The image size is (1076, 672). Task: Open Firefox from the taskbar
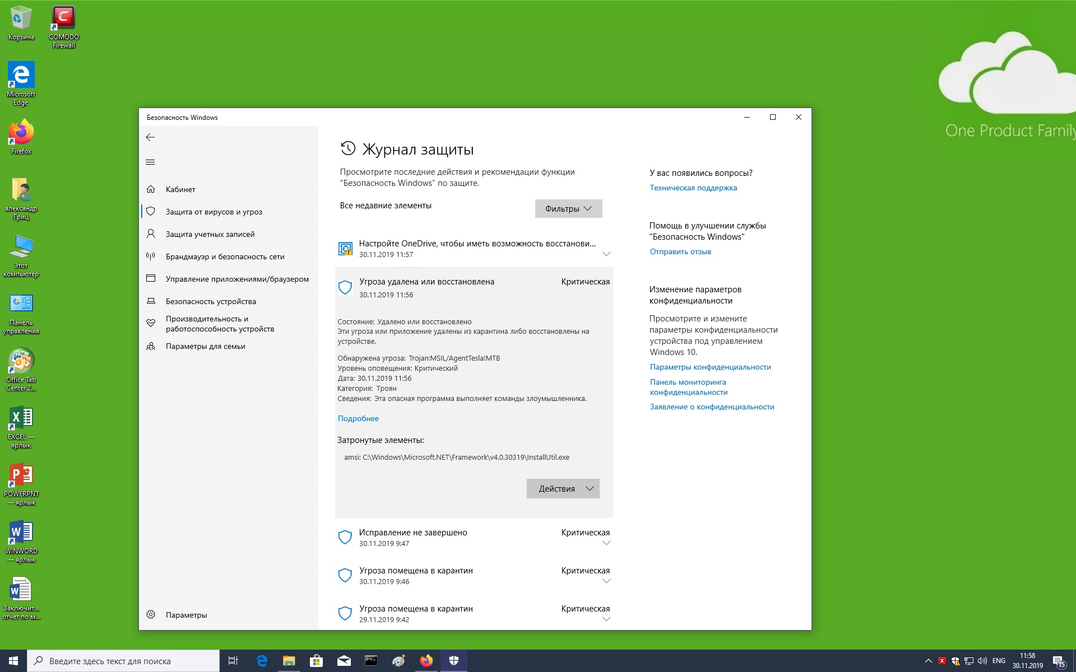click(426, 661)
